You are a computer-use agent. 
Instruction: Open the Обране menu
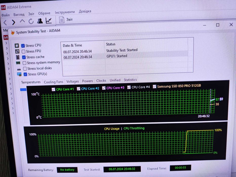(44, 13)
